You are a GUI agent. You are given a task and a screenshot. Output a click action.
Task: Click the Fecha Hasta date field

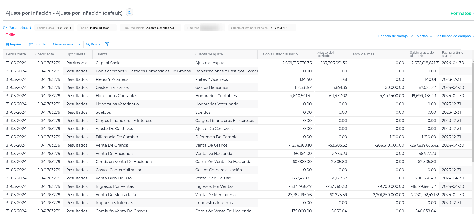pyautogui.click(x=54, y=28)
